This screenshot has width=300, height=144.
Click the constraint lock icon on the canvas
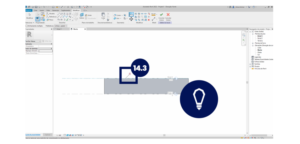click(129, 74)
